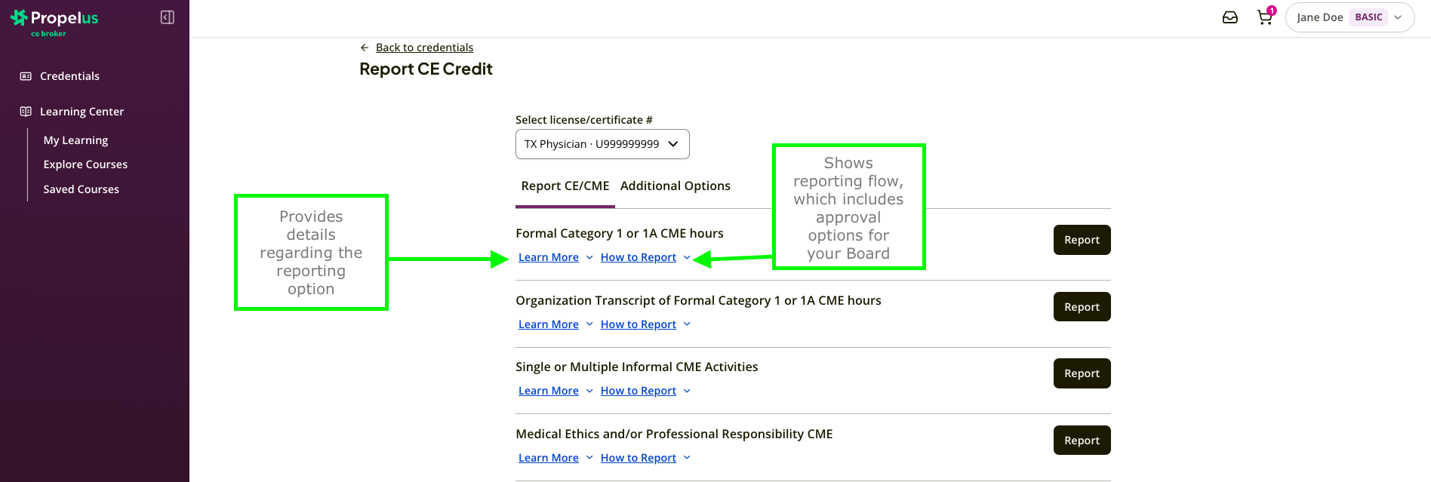Open Saved Courses in the sidebar
This screenshot has height=482, width=1431.
pyautogui.click(x=81, y=189)
